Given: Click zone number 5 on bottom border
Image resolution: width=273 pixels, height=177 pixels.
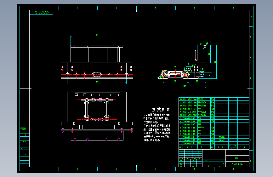Looking at the screenshot, I should point(195,169).
